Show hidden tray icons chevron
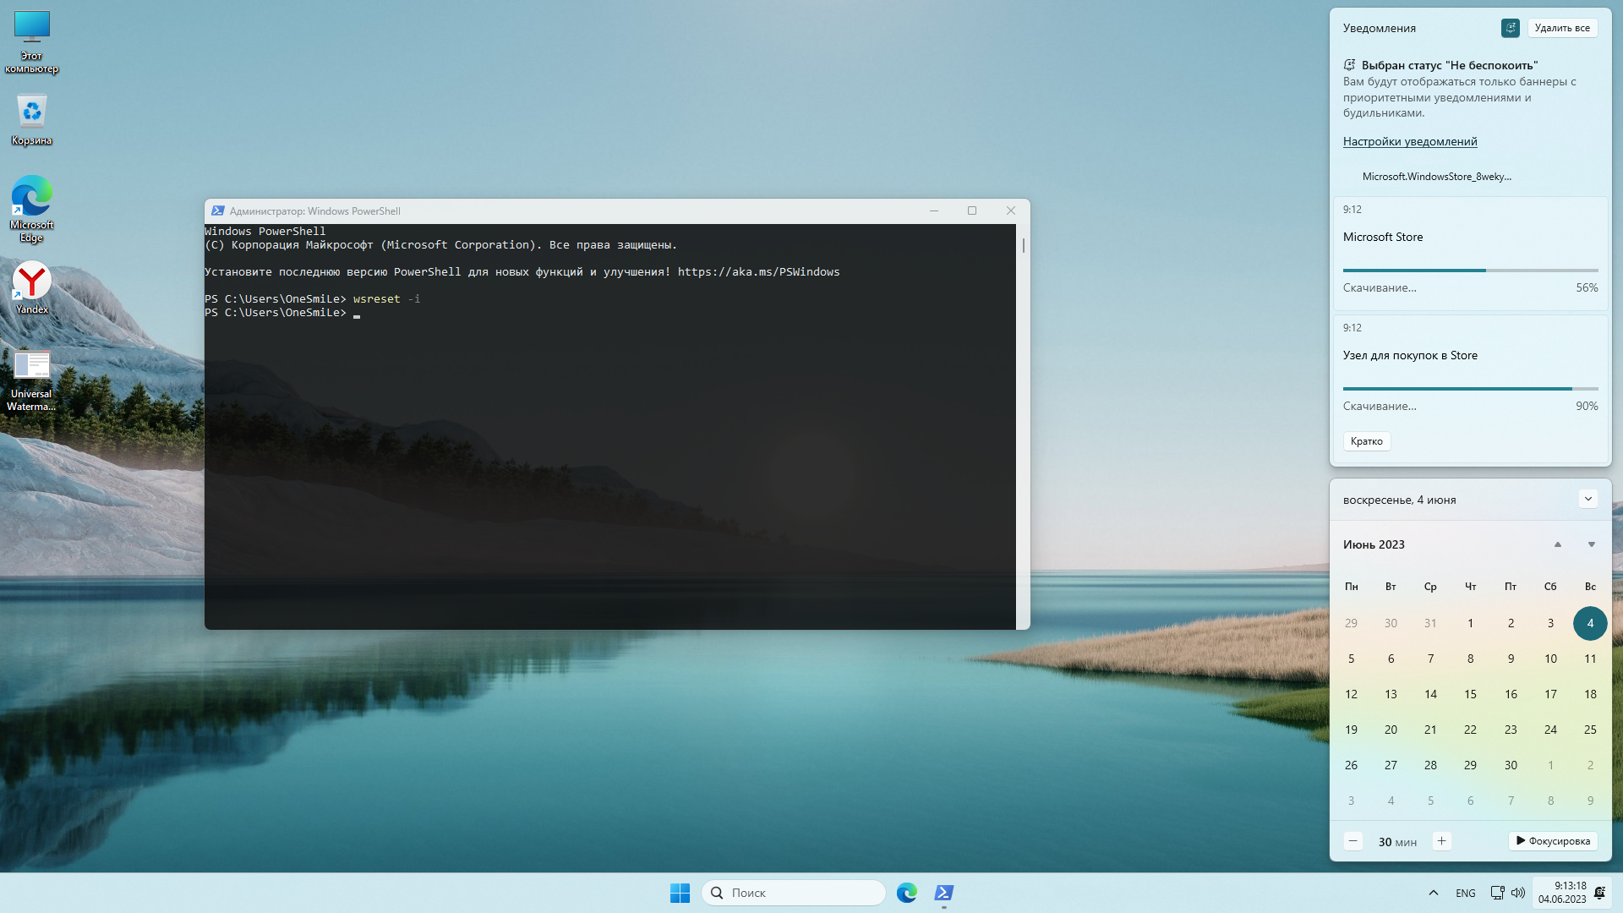This screenshot has width=1623, height=913. click(x=1433, y=893)
